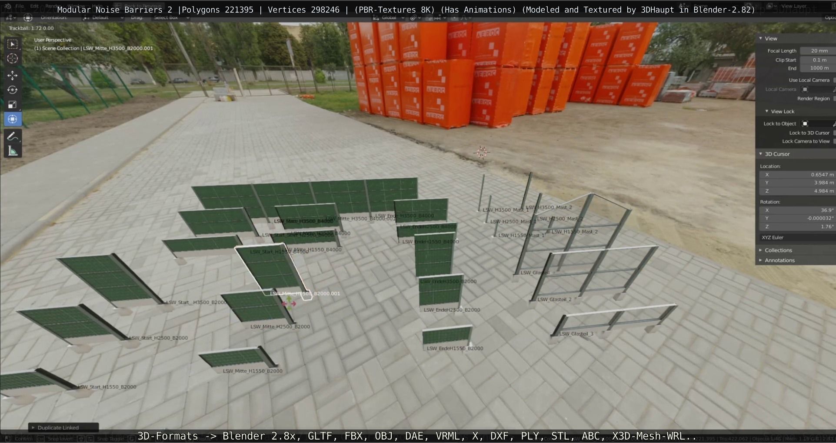Click the Blender logo icon
This screenshot has height=443, width=836.
(x=7, y=6)
